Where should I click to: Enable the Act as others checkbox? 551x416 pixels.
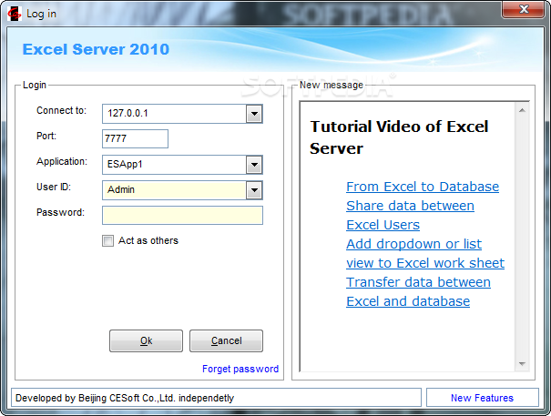107,240
